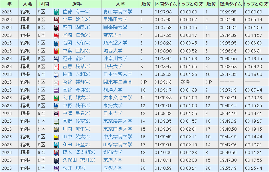Click Waseda uniform icon next to 小平 敦之
Viewport: 269px width, 172px height.
[56, 20]
